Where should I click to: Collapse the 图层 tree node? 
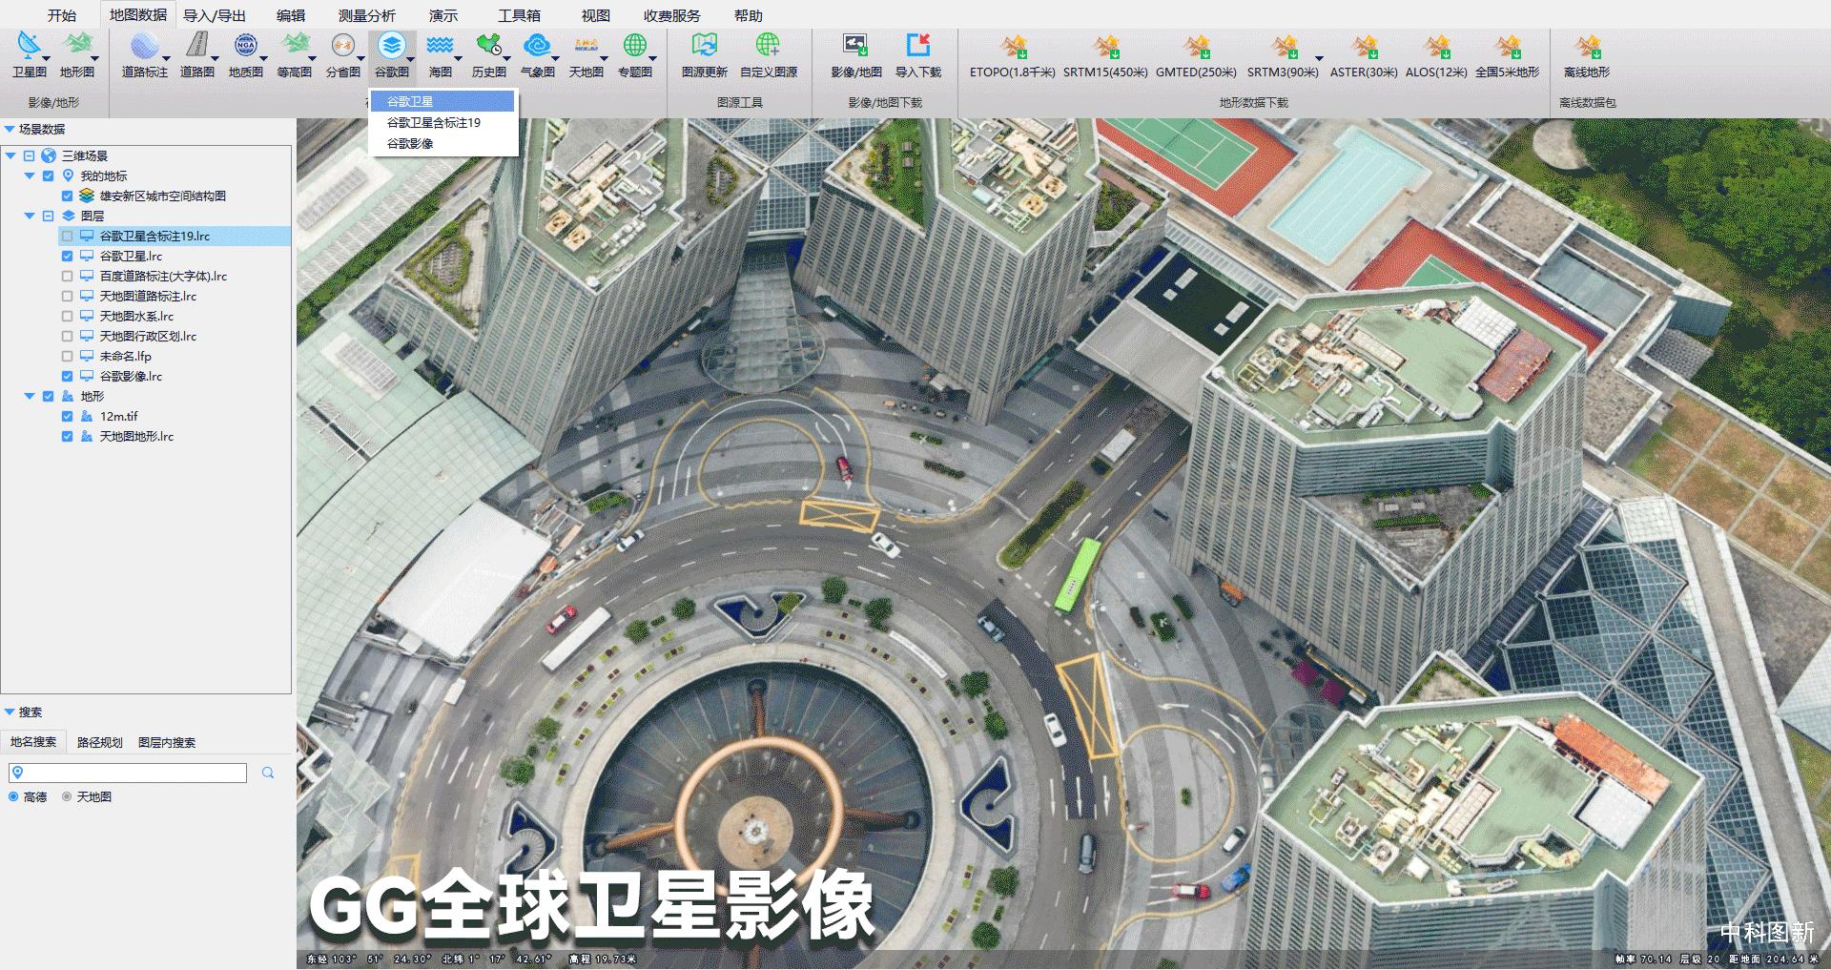30,216
